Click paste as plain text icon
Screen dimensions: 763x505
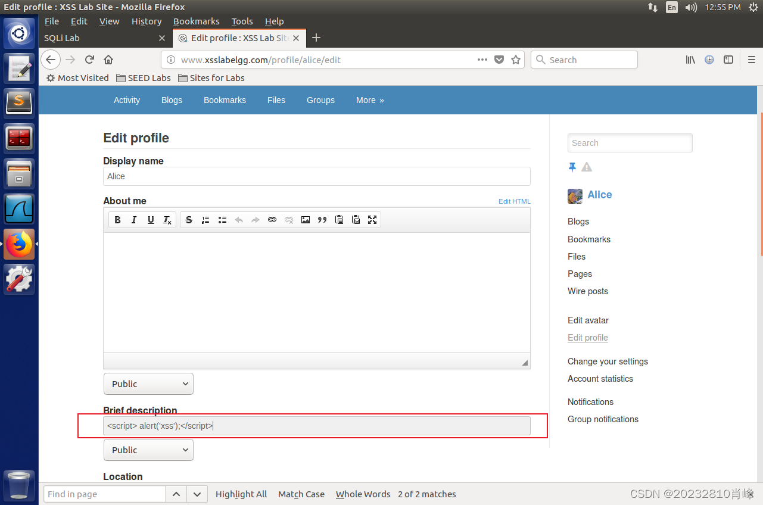339,220
